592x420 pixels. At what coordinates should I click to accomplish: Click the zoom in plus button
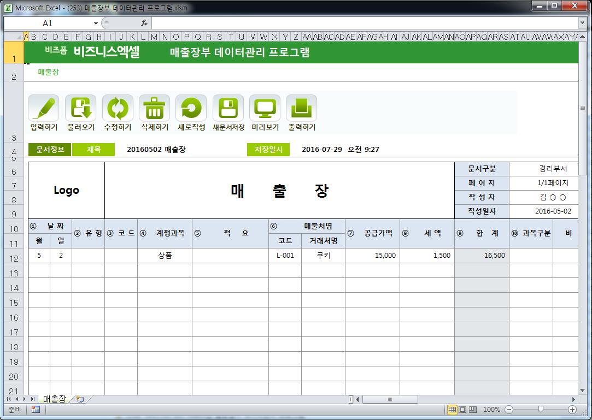tap(572, 410)
